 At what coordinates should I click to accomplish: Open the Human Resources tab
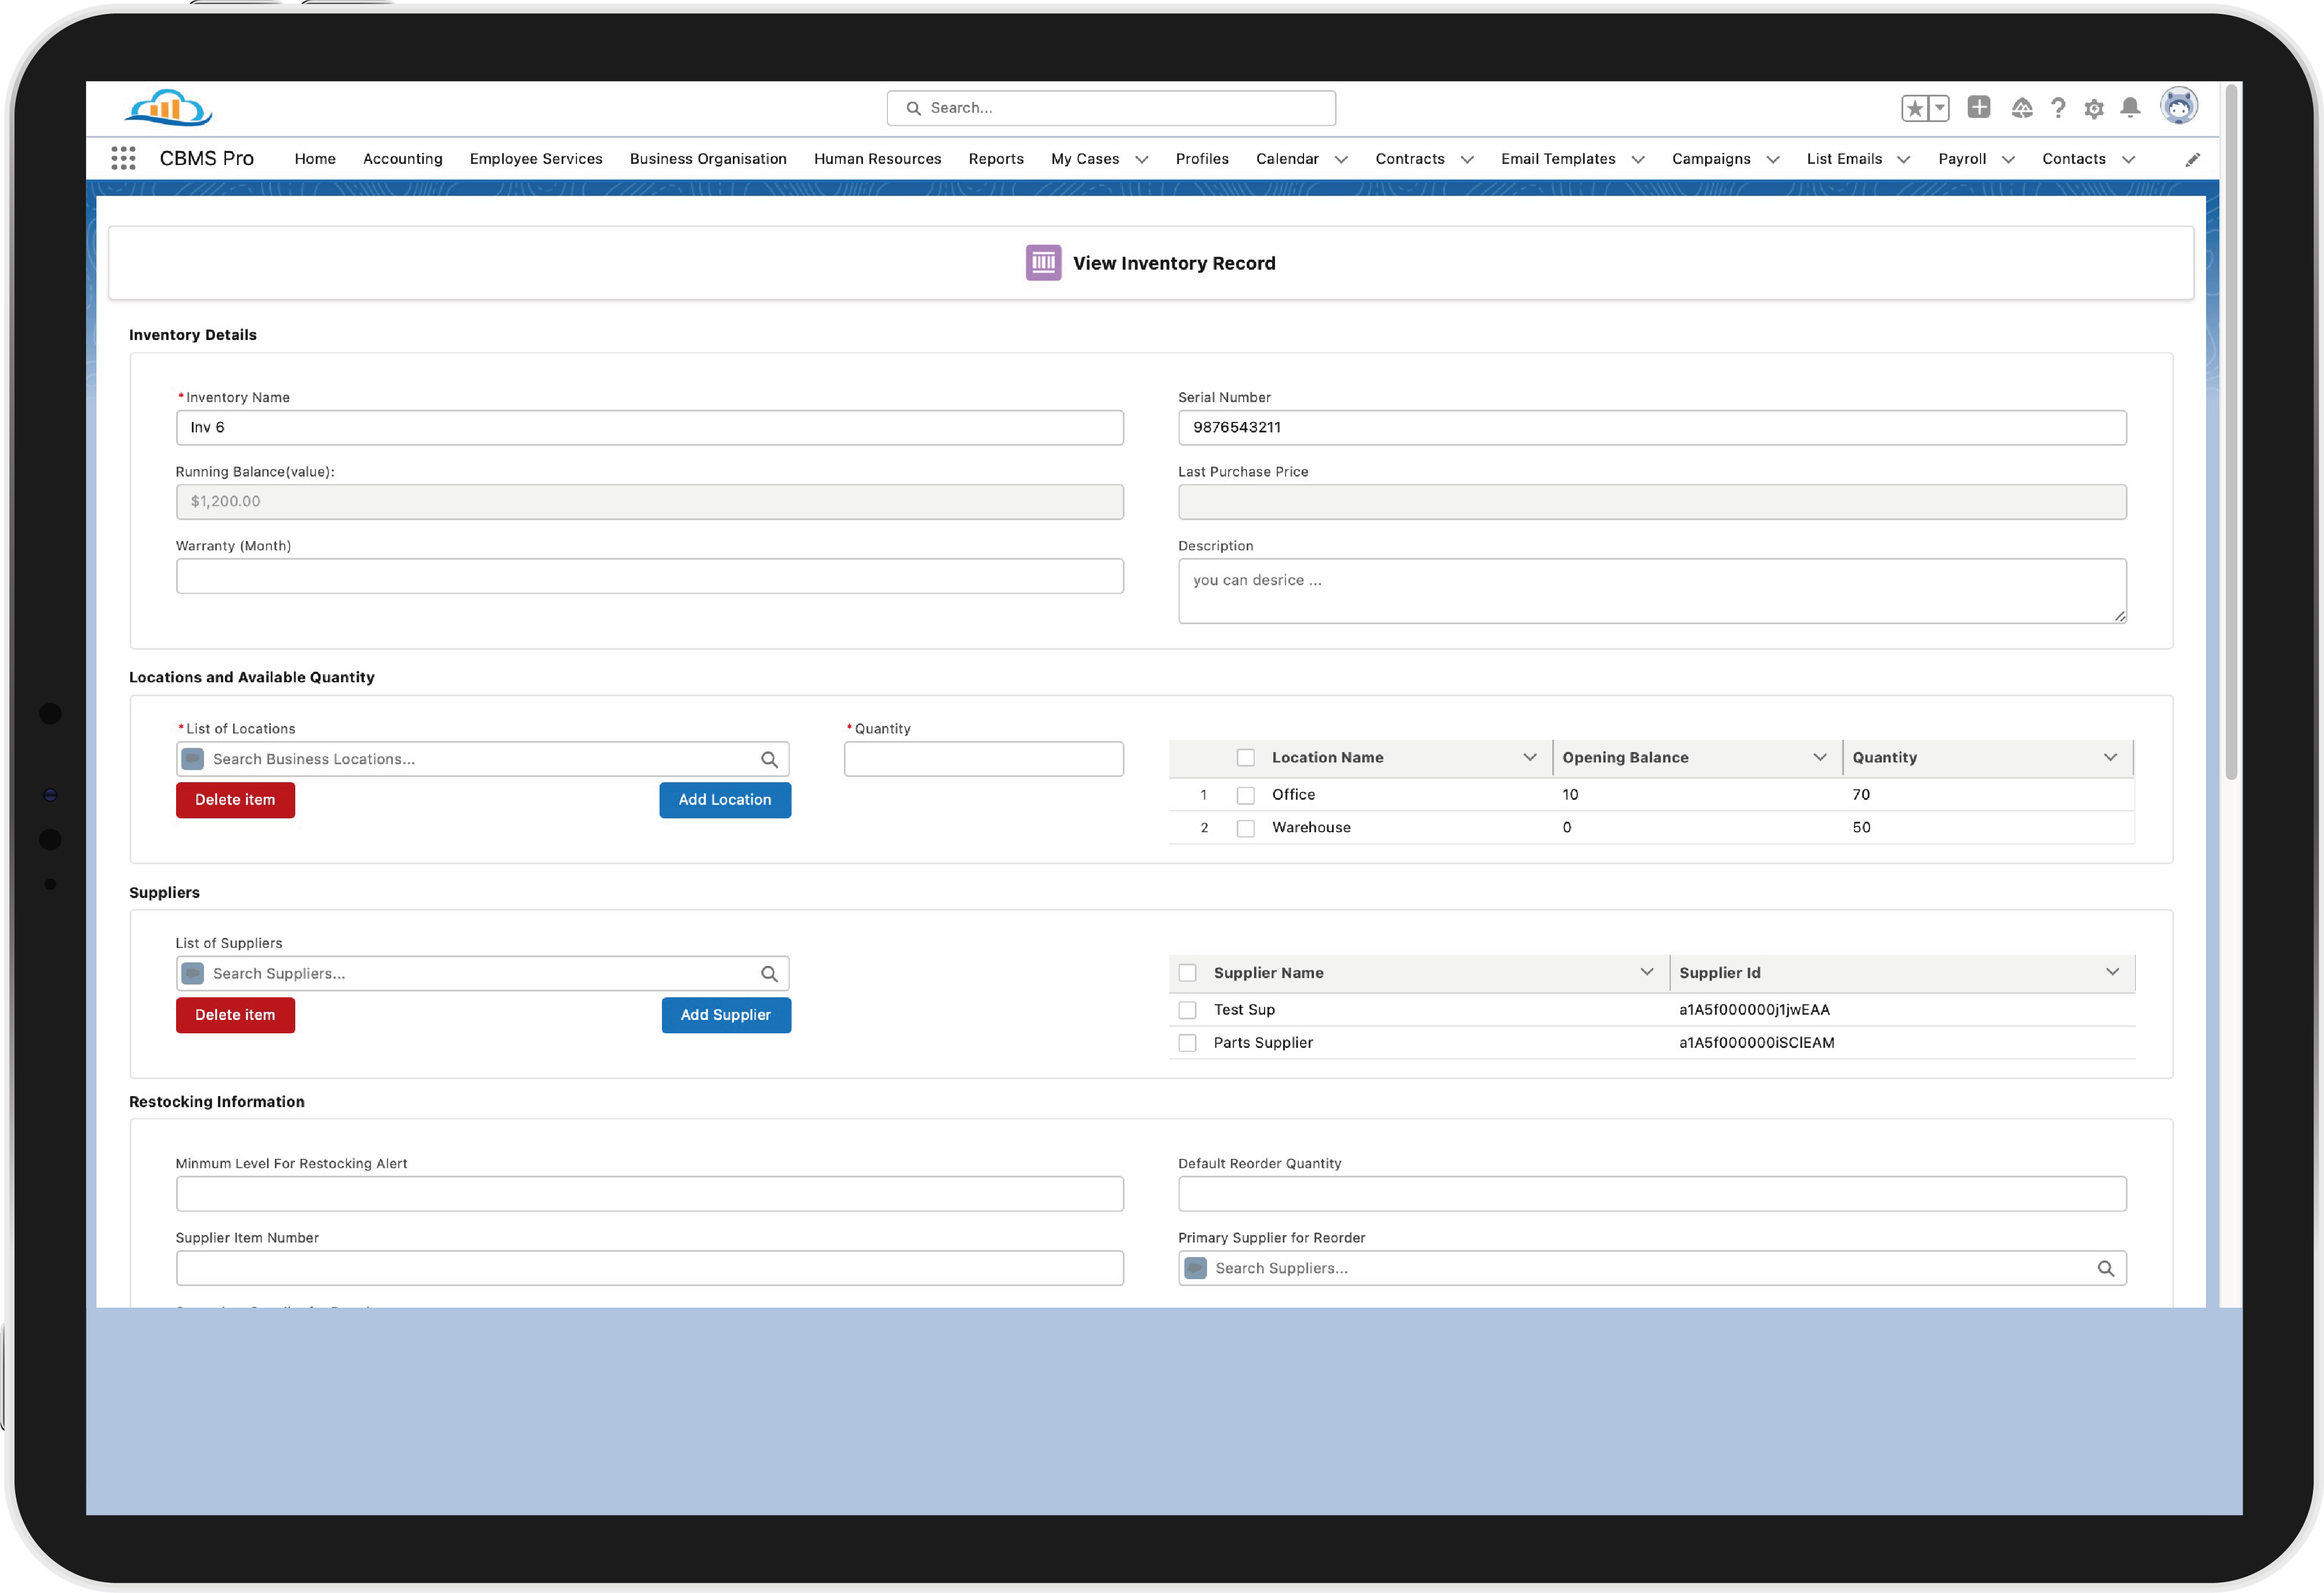(877, 159)
